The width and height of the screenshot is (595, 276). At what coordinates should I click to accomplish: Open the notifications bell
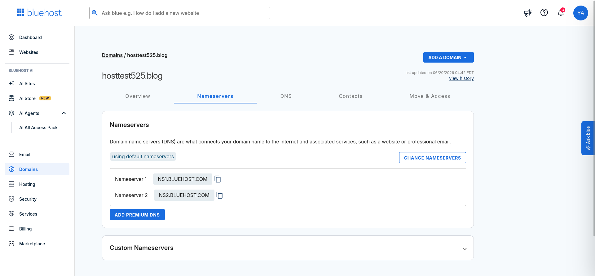tap(561, 13)
